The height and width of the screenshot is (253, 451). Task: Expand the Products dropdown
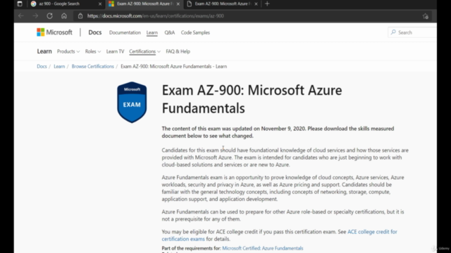[68, 51]
